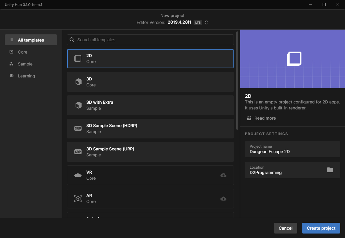Click the Core category icon
Image resolution: width=345 pixels, height=238 pixels.
pyautogui.click(x=11, y=52)
